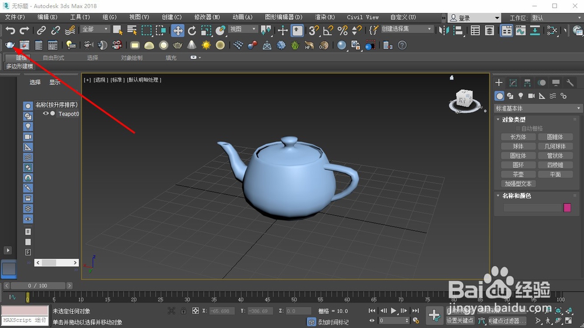Toggle Angle Snap icon

click(x=328, y=30)
